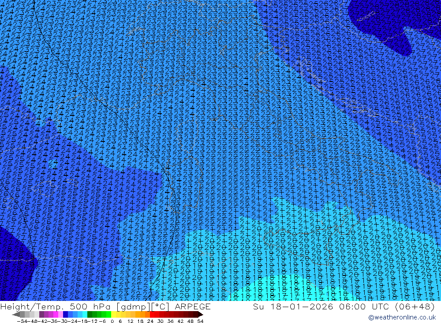The width and height of the screenshot is (441, 323).
Task: Click the Height/Temp. 500 hPa ARPEGE title
Action: coord(105,306)
